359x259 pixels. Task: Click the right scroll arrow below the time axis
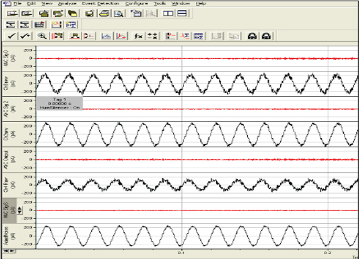point(12,251)
